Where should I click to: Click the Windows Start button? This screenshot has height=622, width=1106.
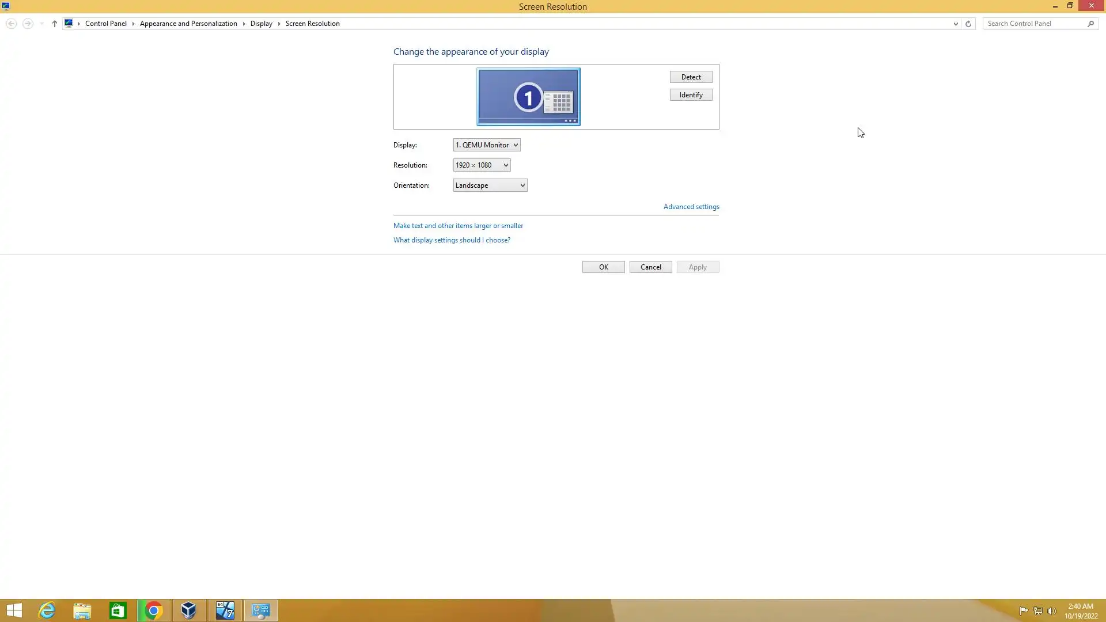coord(14,610)
